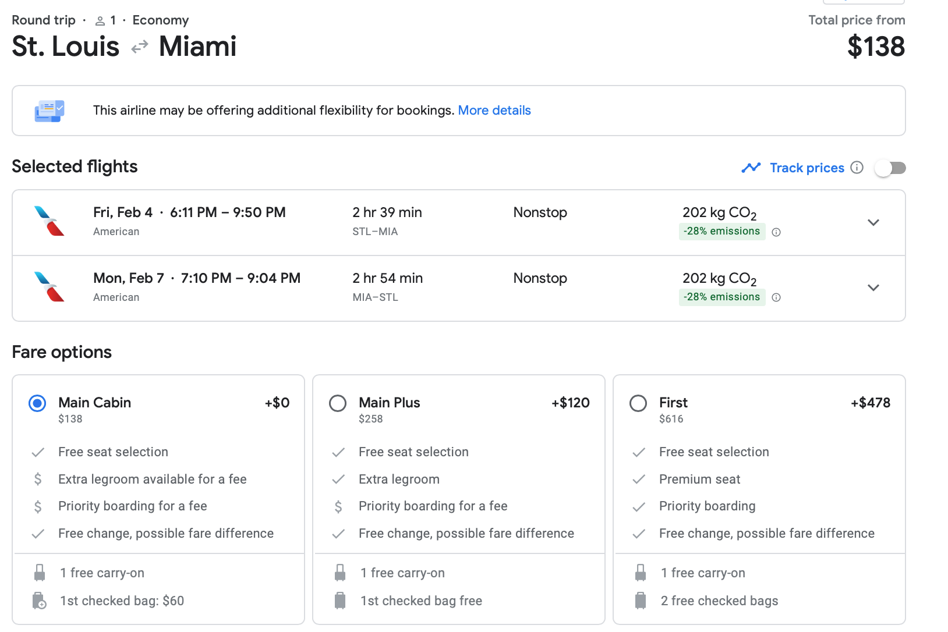Click Main Cabin 1st checked bag fee icon
The height and width of the screenshot is (632, 948).
[x=40, y=601]
